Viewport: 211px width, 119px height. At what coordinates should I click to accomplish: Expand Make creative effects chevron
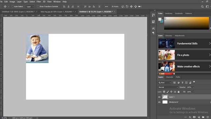pos(210,66)
